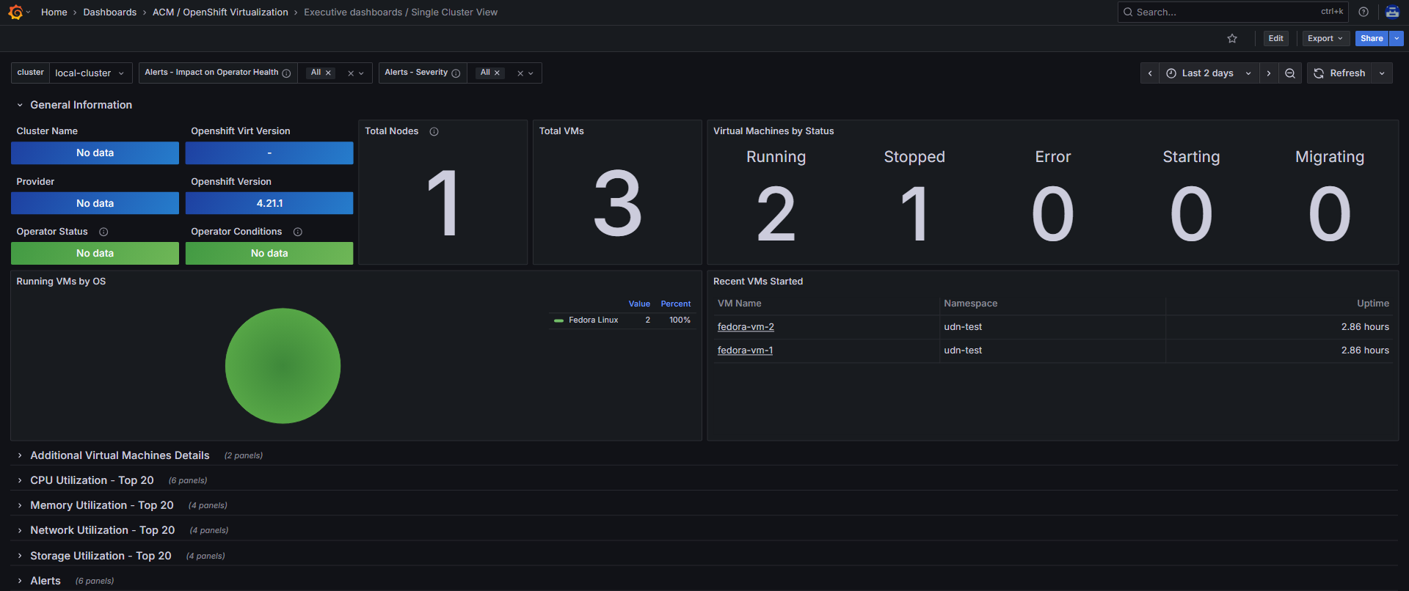Zoom out the time range
Viewport: 1409px width, 591px height.
[x=1290, y=73]
